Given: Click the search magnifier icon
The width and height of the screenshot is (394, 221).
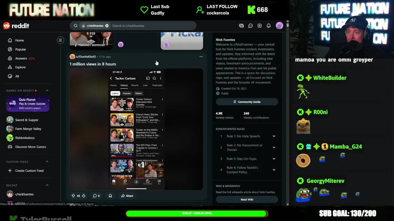Looking at the screenshot, I should pos(75,26).
